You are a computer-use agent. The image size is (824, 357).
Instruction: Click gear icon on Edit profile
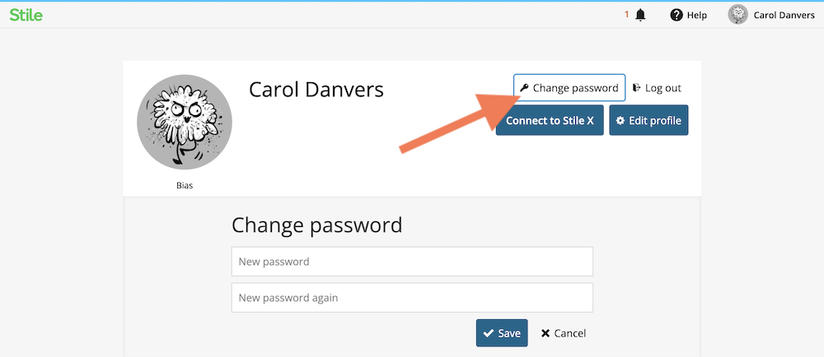click(620, 121)
